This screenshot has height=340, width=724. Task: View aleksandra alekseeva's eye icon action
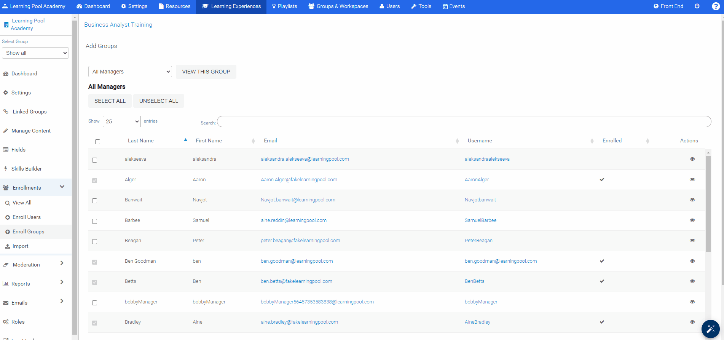click(692, 159)
